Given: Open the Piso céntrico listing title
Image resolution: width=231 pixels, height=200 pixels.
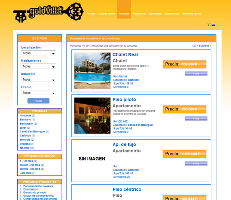Looking at the screenshot, I should click(x=127, y=189).
